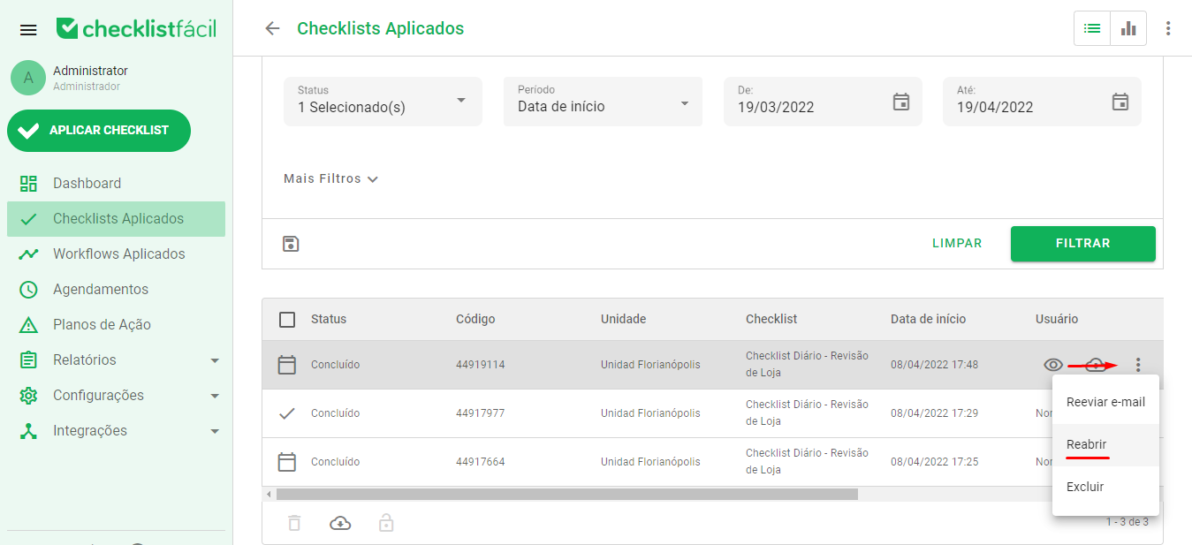The width and height of the screenshot is (1192, 545).
Task: Open the Período dropdown
Action: tap(602, 101)
